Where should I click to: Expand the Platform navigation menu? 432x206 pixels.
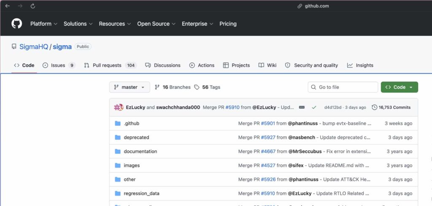click(43, 24)
